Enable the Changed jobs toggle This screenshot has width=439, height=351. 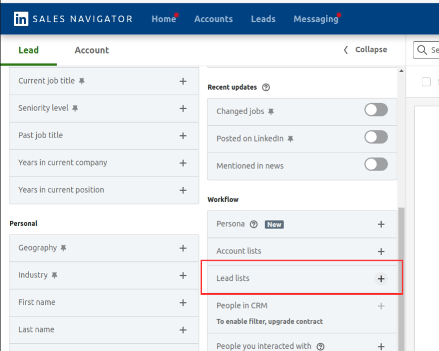tap(375, 110)
